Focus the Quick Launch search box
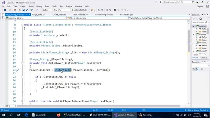The image size is (210, 118). tap(179, 2)
